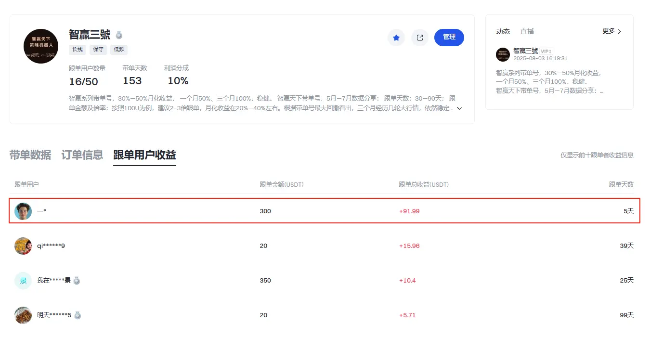650x337 pixels.
Task: Open 更多 arrow in the feed panel
Action: pyautogui.click(x=612, y=31)
